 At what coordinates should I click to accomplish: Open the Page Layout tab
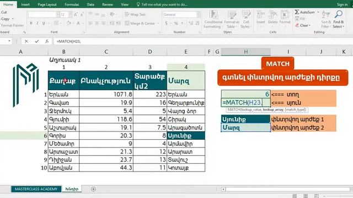point(47,4)
